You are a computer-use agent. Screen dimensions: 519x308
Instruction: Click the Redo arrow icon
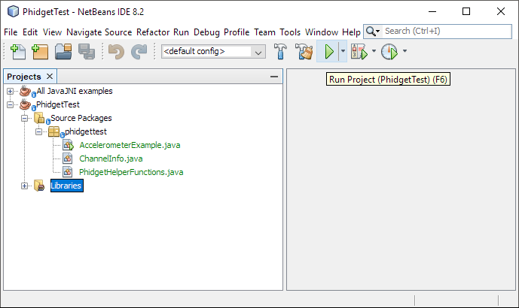[139, 52]
